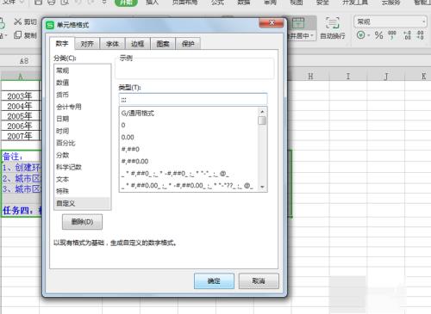The image size is (431, 314).
Task: Choose the G/通用格式 format type
Action: [x=189, y=113]
